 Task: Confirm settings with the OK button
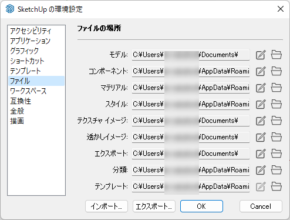(201, 206)
